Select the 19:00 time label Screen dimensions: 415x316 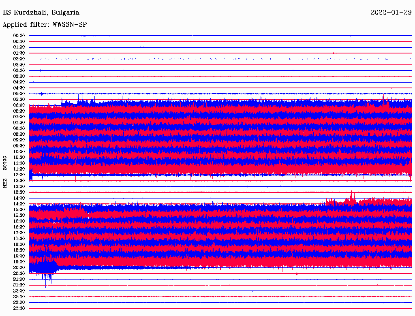[19, 256]
